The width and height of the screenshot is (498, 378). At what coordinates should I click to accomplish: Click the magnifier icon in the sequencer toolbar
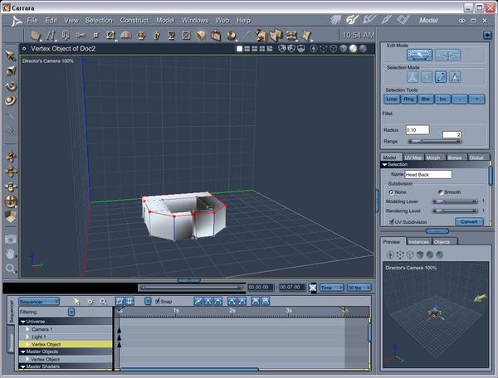(x=103, y=302)
